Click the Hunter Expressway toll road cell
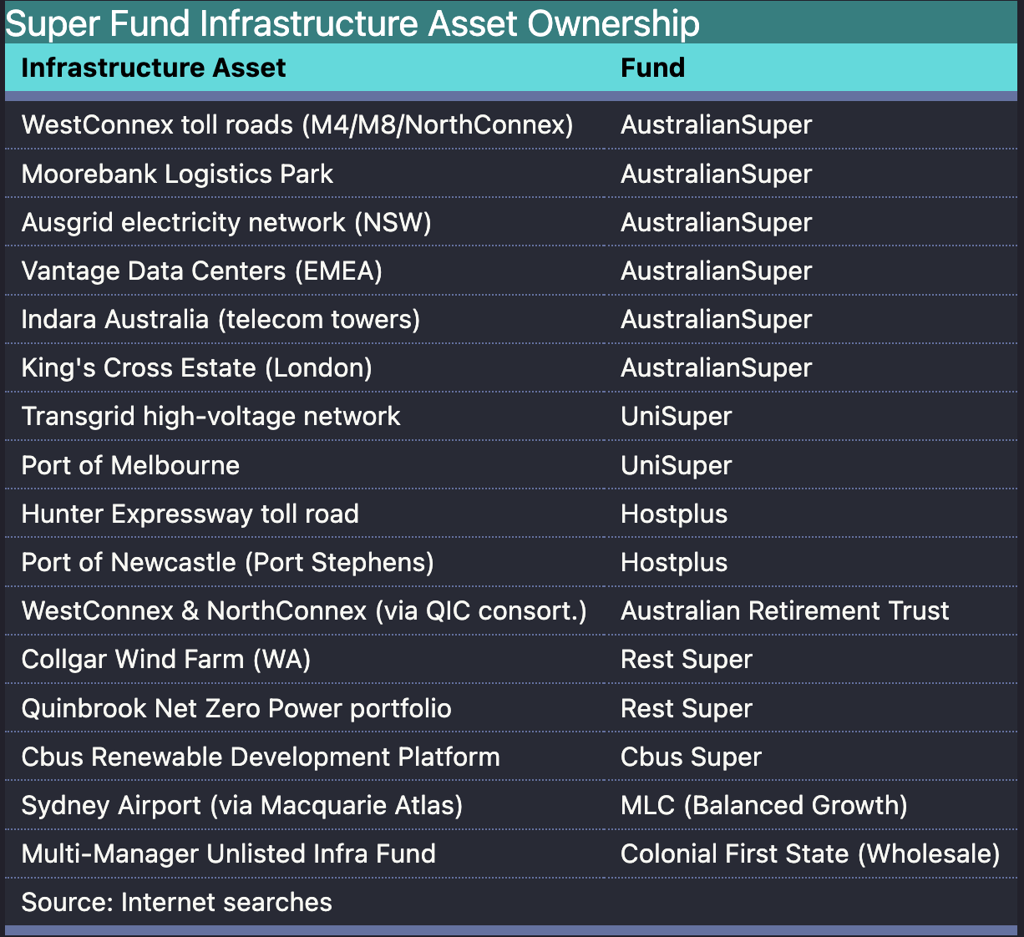This screenshot has width=1024, height=937. click(190, 514)
